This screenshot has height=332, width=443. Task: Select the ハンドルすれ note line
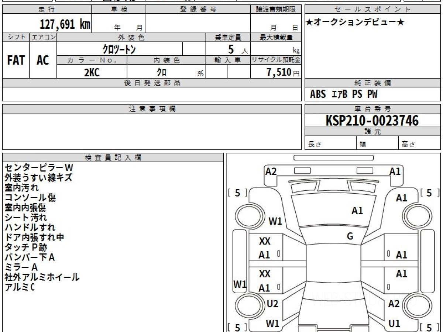[x=30, y=227]
